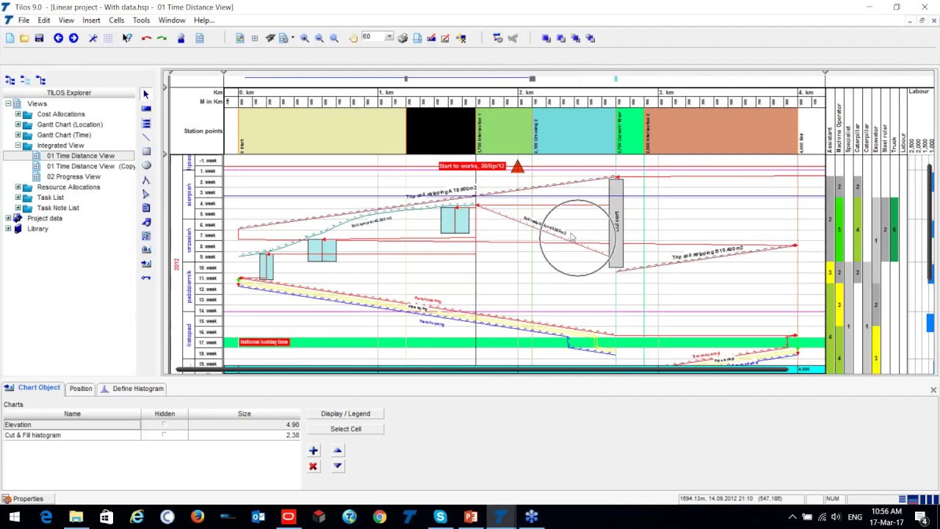This screenshot has height=529, width=940.
Task: Move chart up with blue up arrow
Action: 337,450
